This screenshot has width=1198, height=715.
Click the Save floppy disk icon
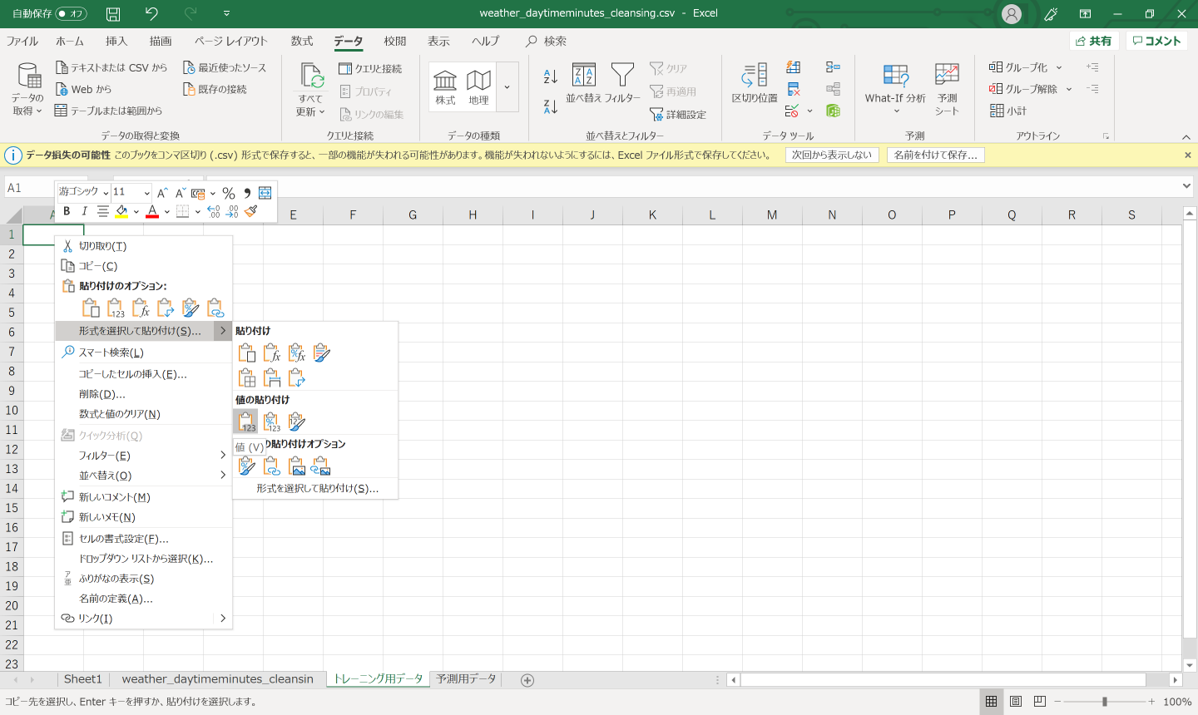click(x=113, y=13)
